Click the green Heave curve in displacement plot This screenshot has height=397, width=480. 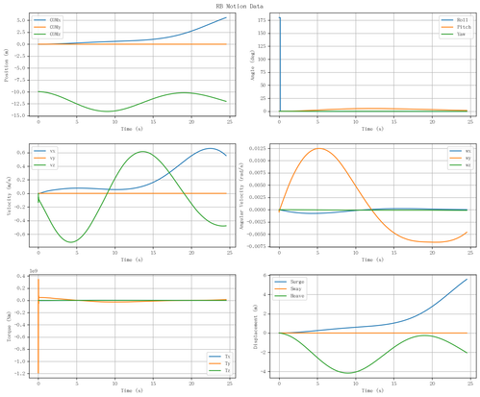[348, 373]
